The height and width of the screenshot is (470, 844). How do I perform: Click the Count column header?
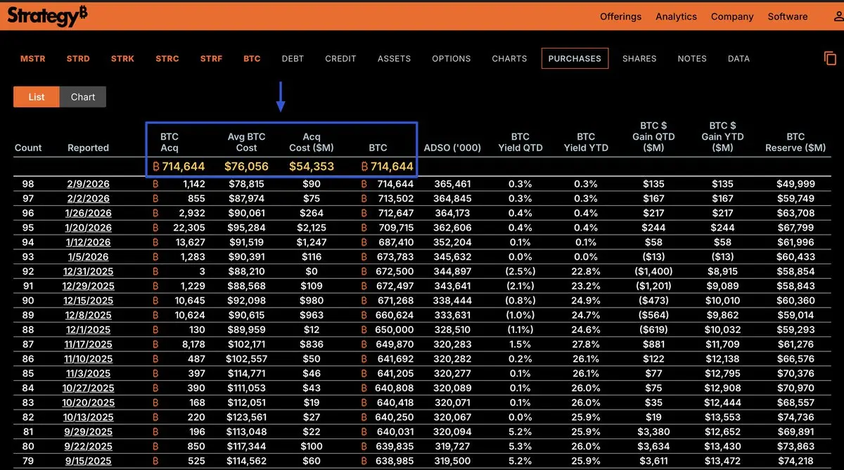(x=28, y=148)
